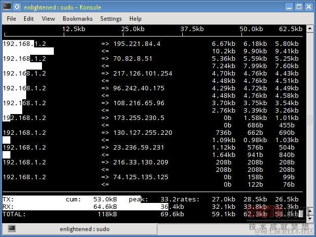Viewport: 316px width, 237px height.
Task: Click destination IP 216.33.130.209
Action: click(x=140, y=162)
